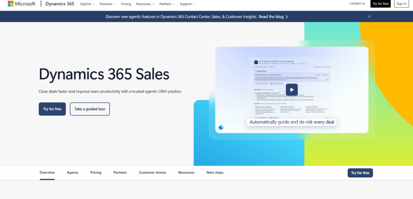Open the Contact us link

point(357,3)
